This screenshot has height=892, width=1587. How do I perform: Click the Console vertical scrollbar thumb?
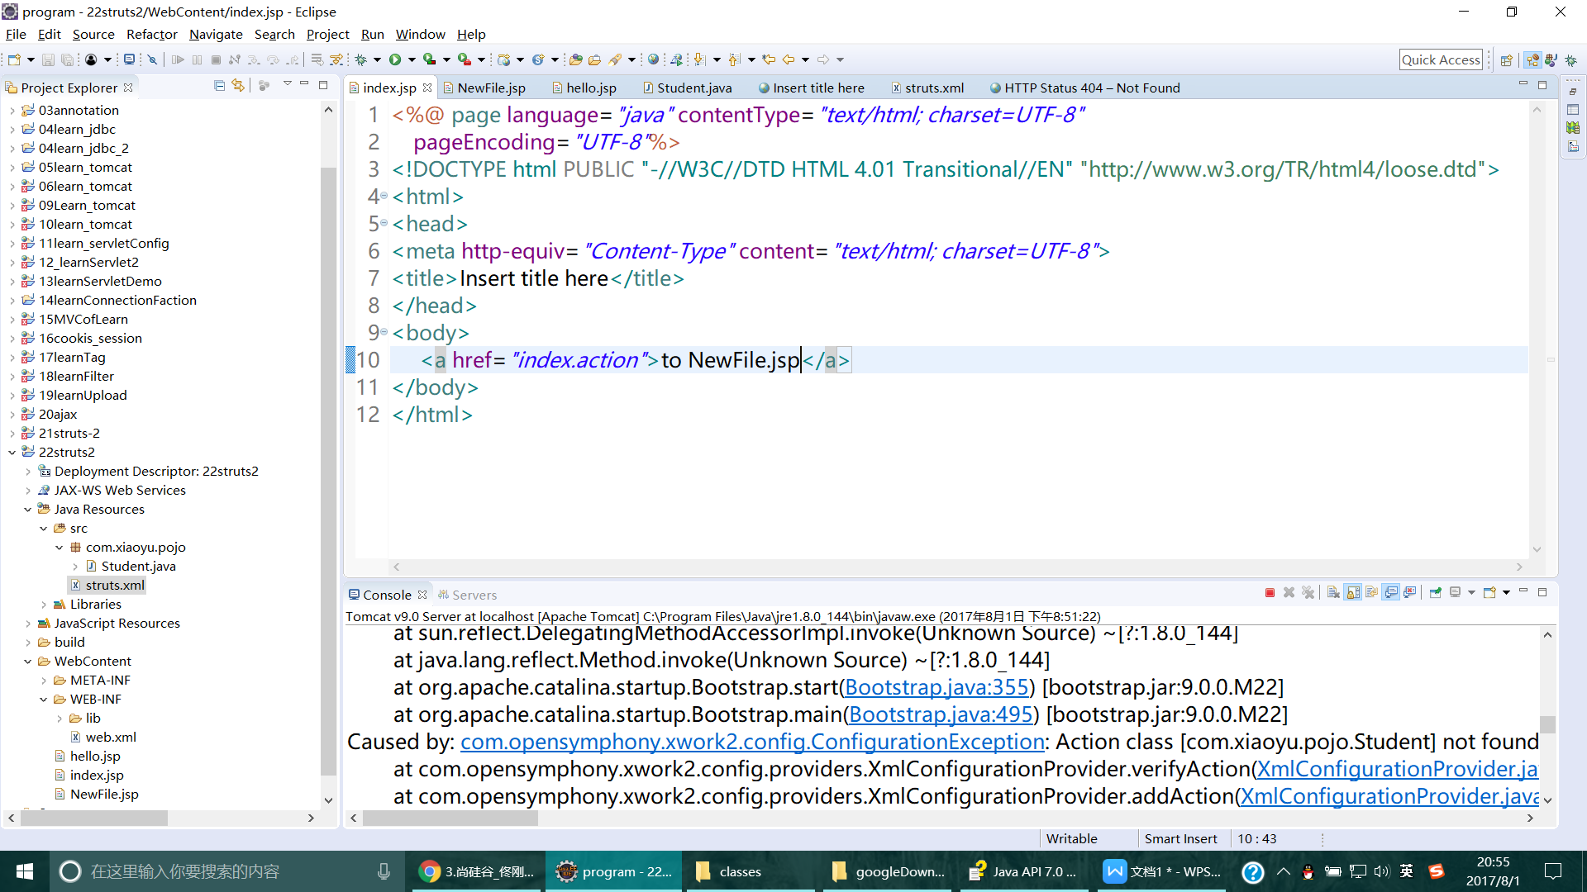pyautogui.click(x=1547, y=724)
